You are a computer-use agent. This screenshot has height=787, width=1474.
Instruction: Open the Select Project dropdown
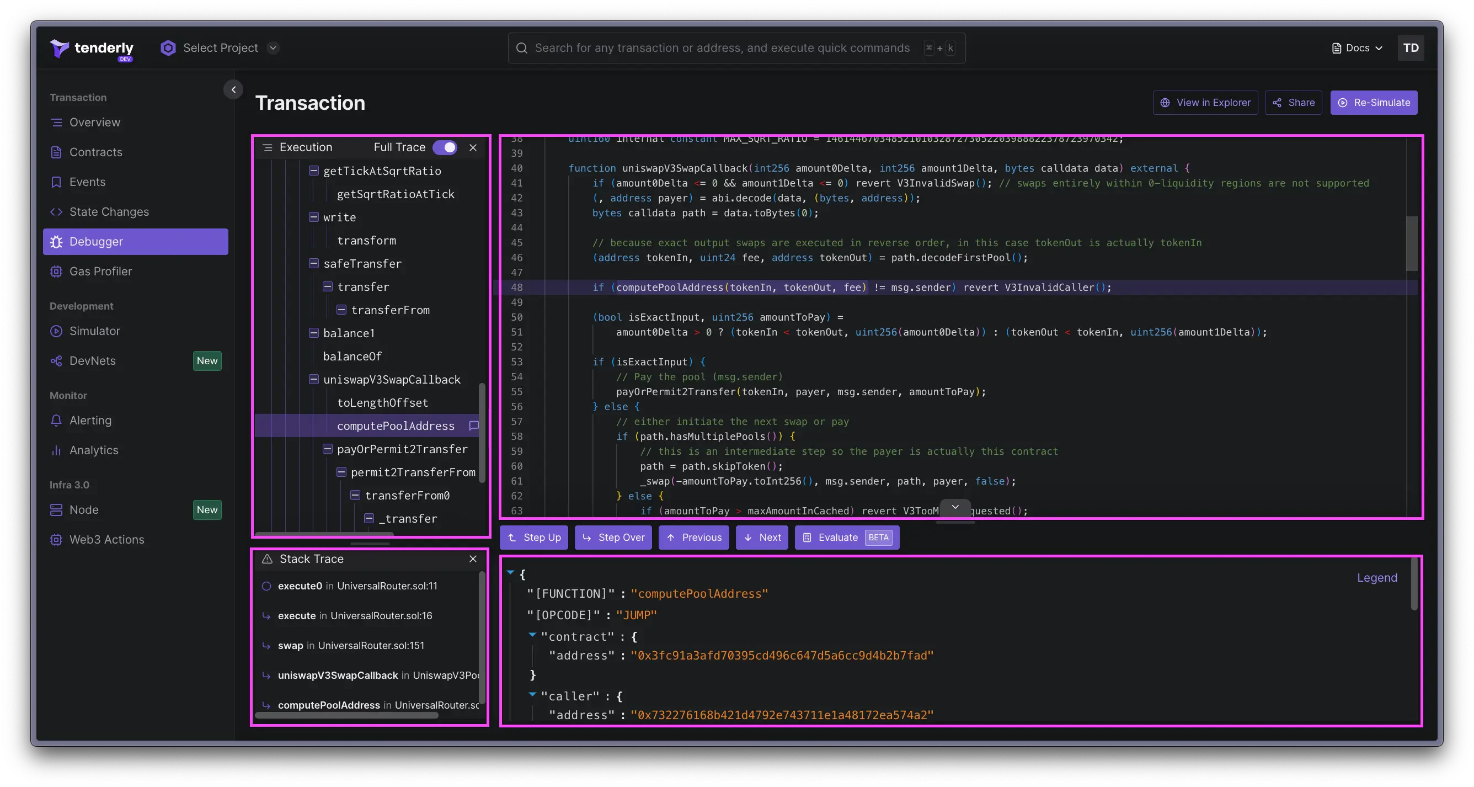click(220, 48)
